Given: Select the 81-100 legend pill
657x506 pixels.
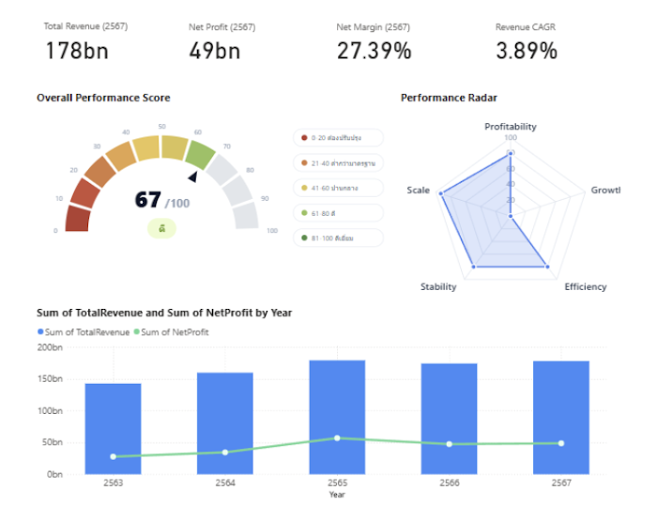Looking at the screenshot, I should point(338,238).
